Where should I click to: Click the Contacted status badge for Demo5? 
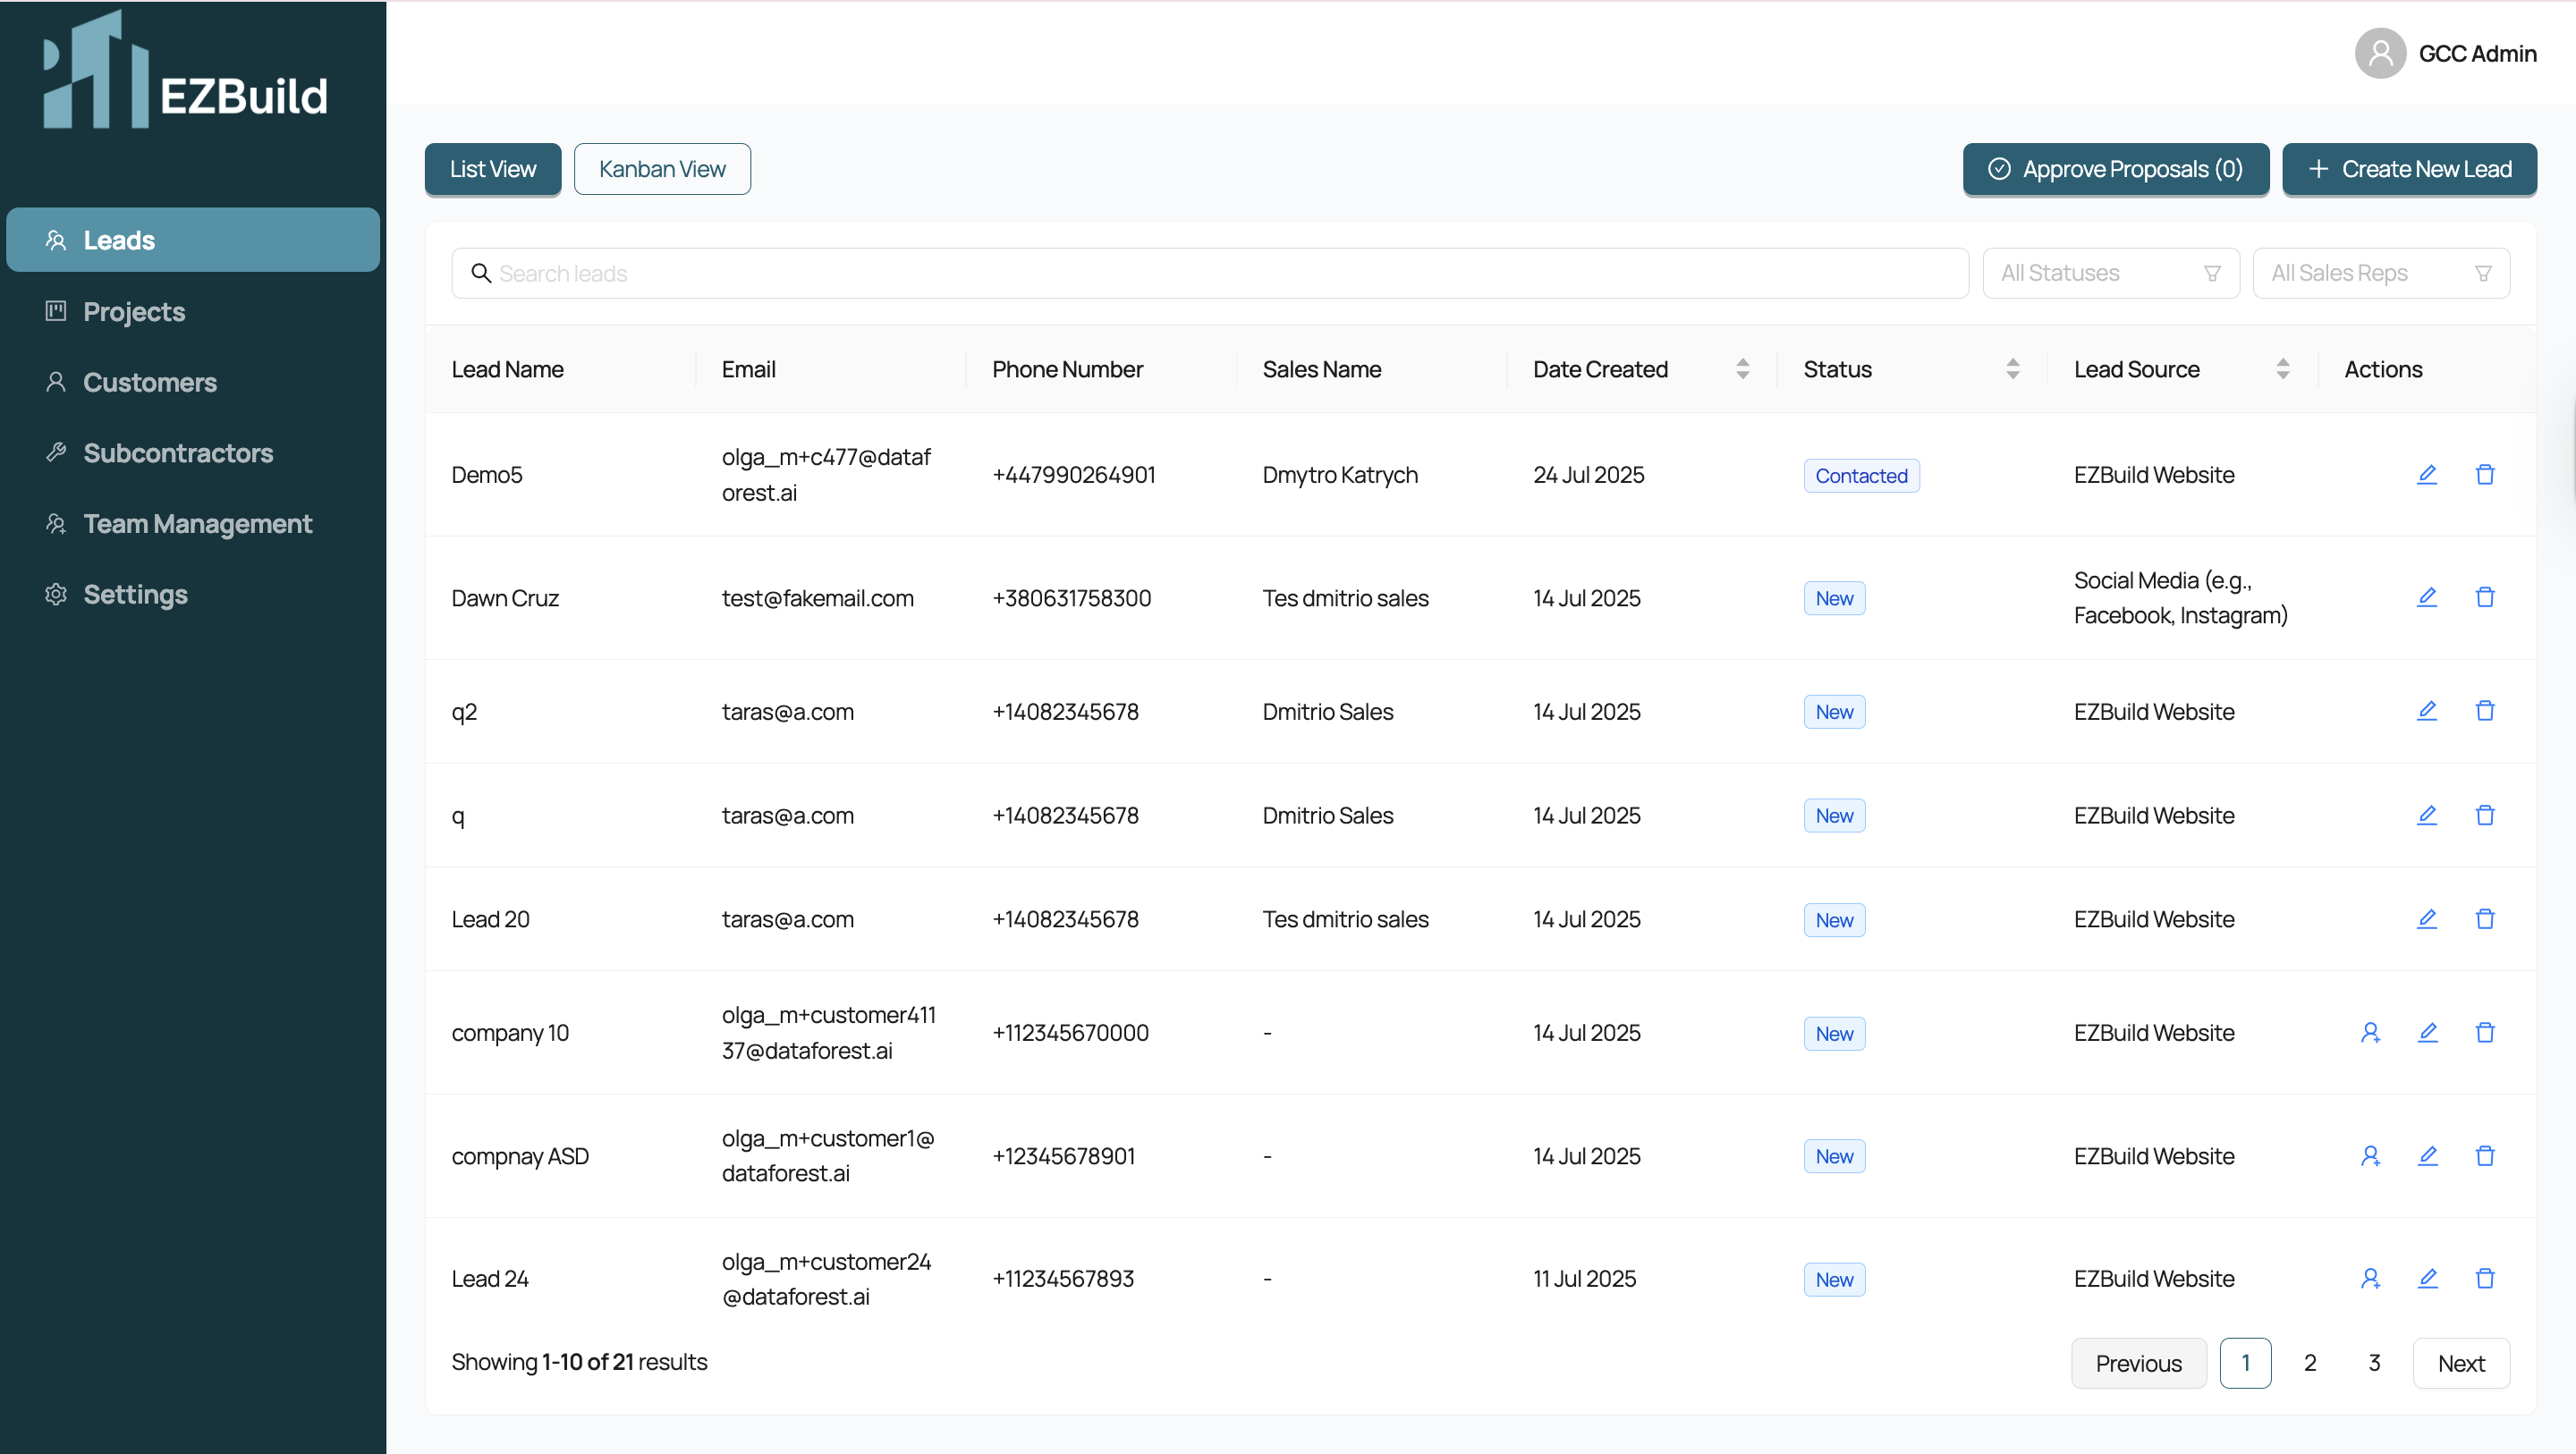1862,476
